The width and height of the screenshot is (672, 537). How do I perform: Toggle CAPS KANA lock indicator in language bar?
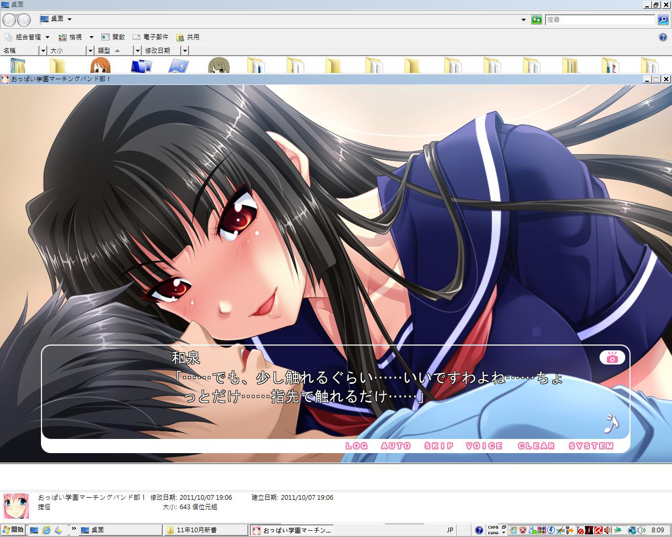[x=493, y=530]
